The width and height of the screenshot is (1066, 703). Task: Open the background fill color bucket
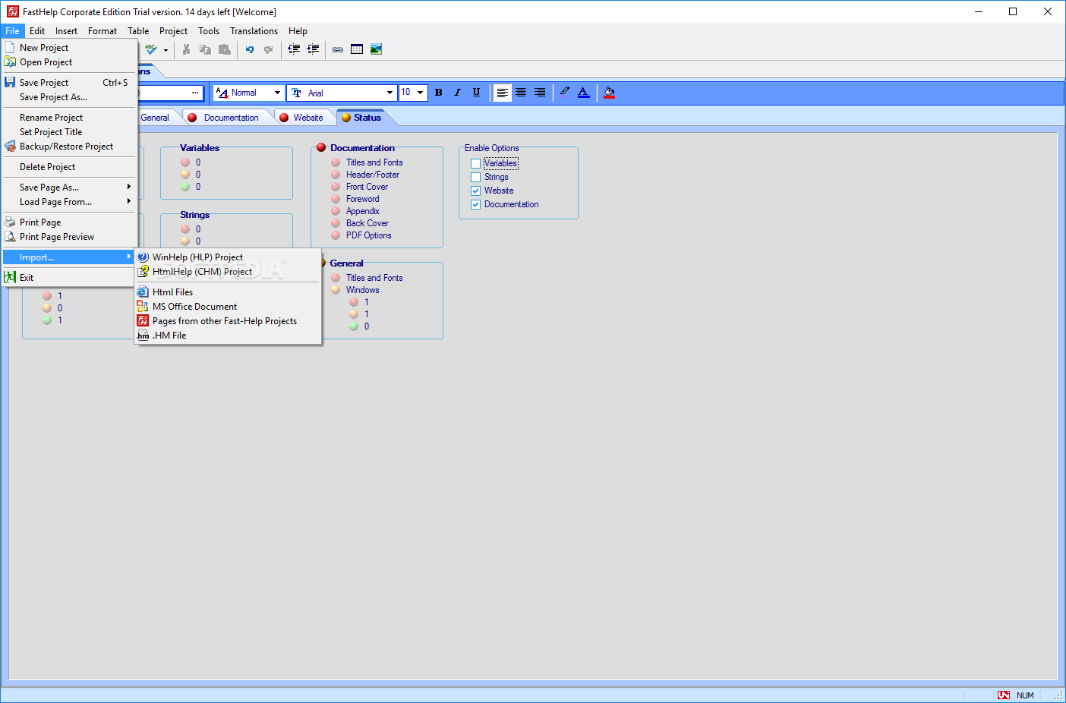pyautogui.click(x=609, y=93)
